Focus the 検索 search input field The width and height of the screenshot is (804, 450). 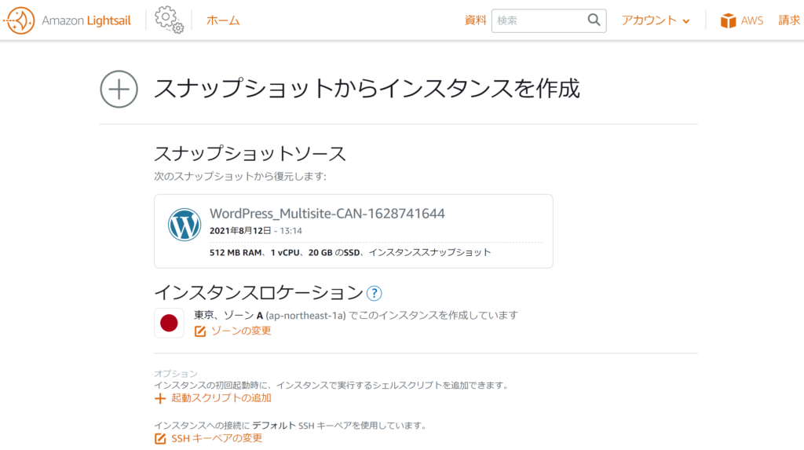538,20
